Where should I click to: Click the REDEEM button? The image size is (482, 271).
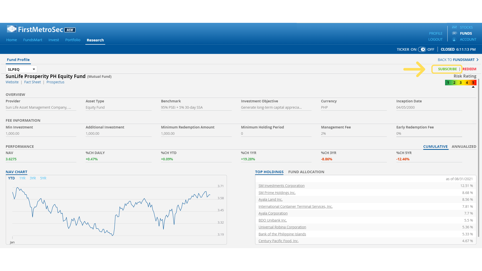pos(469,69)
